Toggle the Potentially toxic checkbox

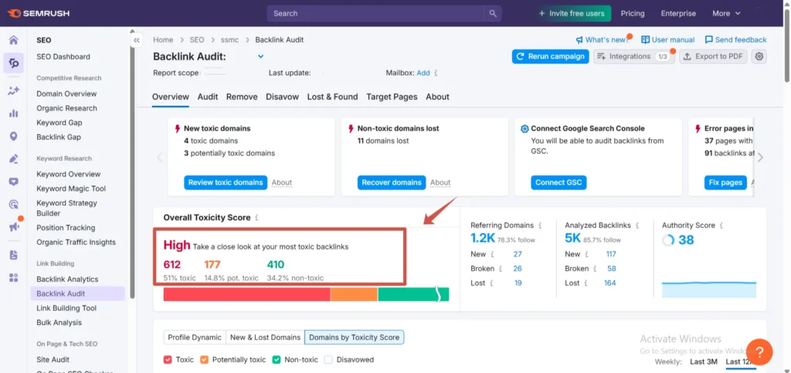[x=204, y=359]
